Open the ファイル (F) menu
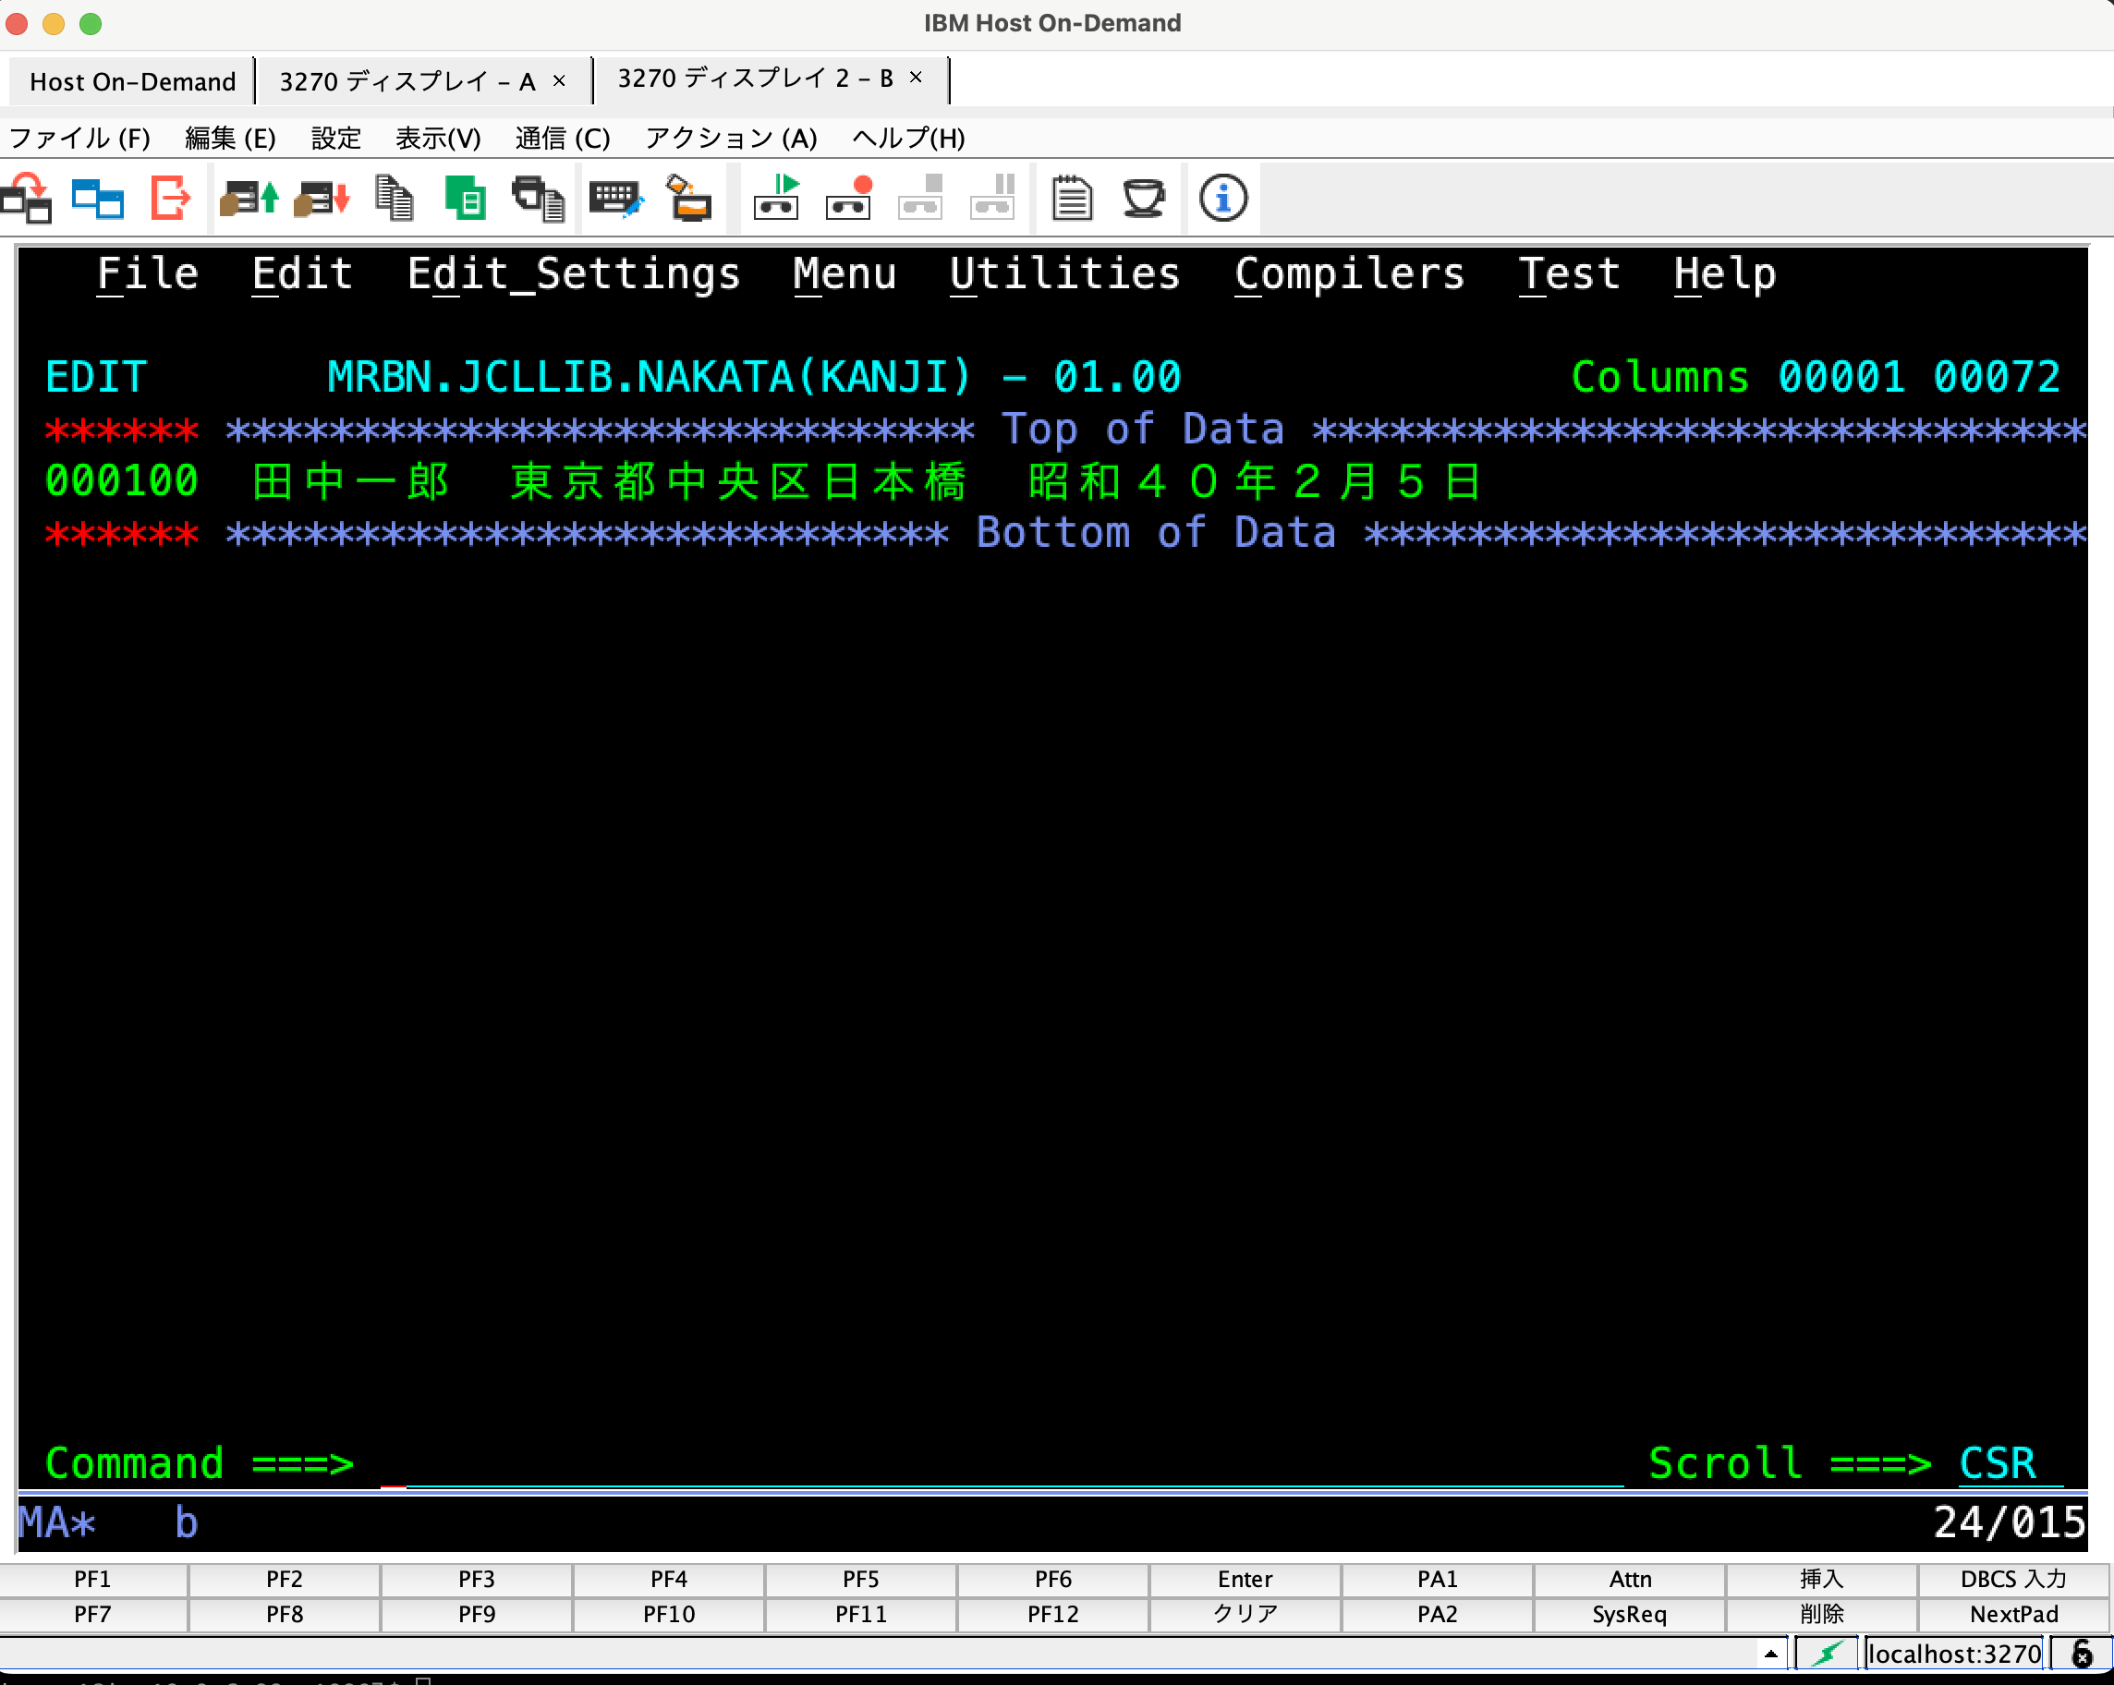The width and height of the screenshot is (2114, 1685). 79,139
